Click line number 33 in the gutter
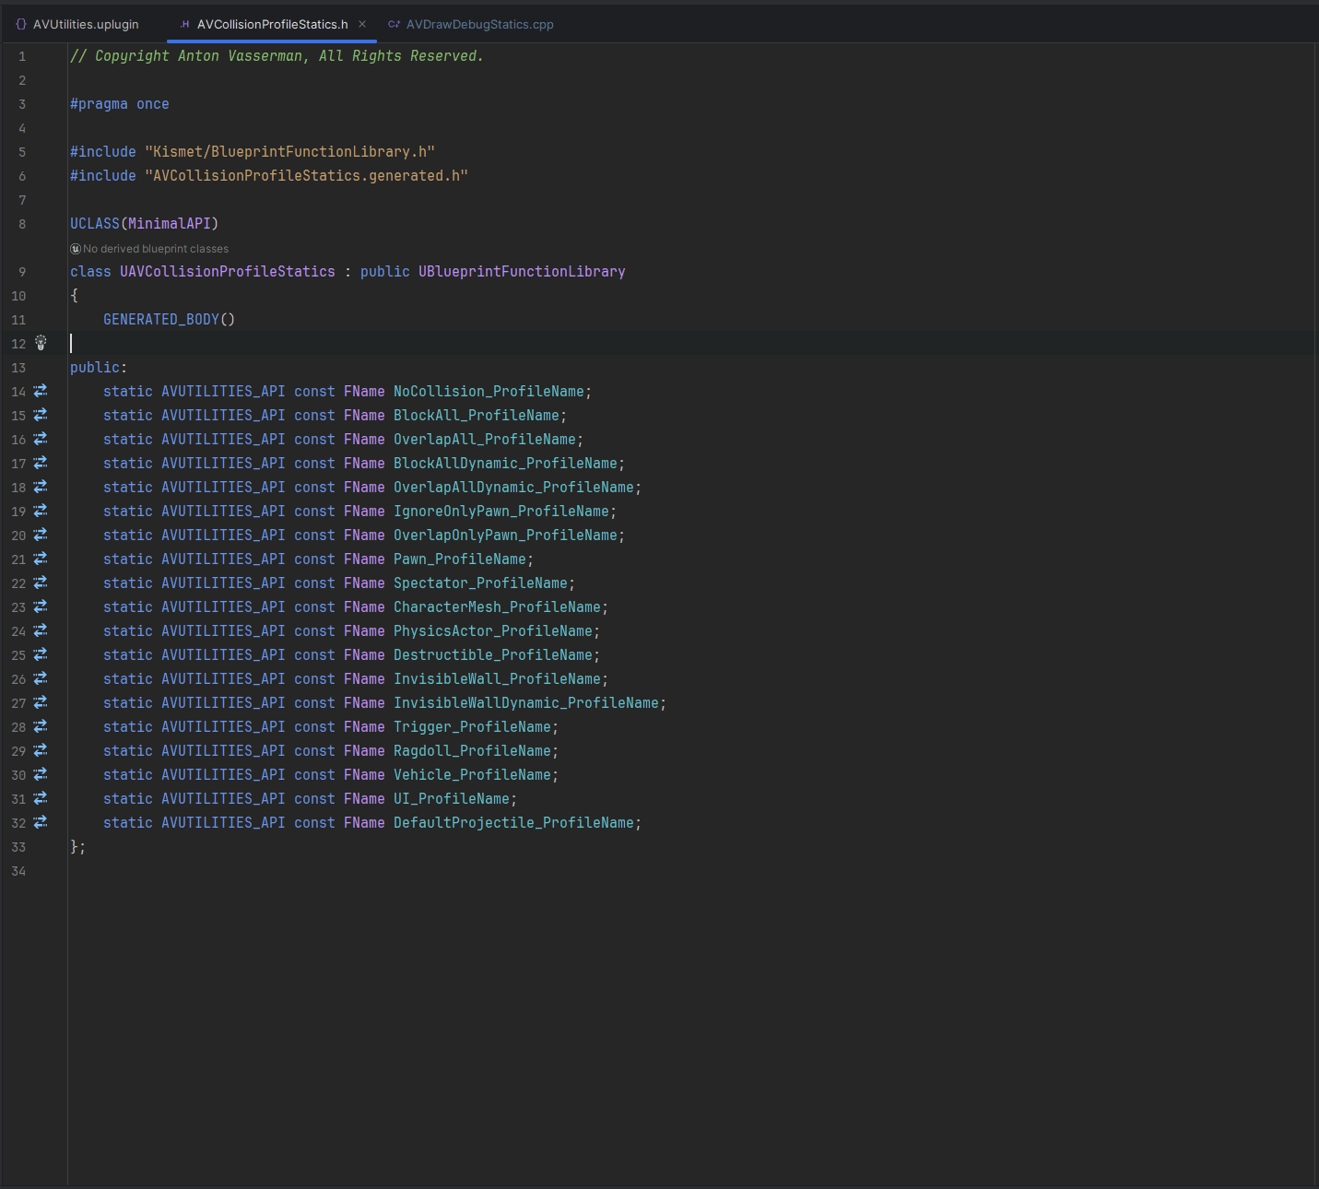Image resolution: width=1319 pixels, height=1189 pixels. (18, 847)
